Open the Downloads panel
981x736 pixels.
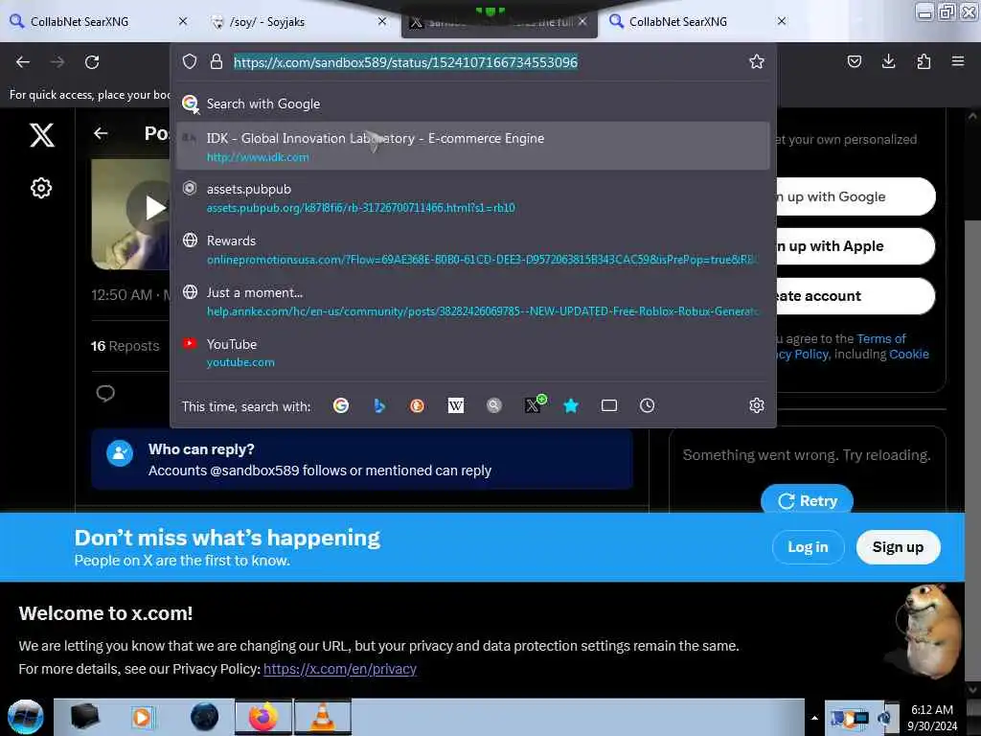[888, 61]
